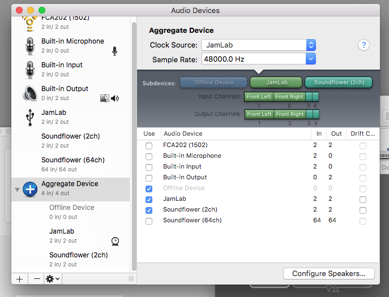389x297 pixels.
Task: Click the Configure Speakers button
Action: (329, 273)
